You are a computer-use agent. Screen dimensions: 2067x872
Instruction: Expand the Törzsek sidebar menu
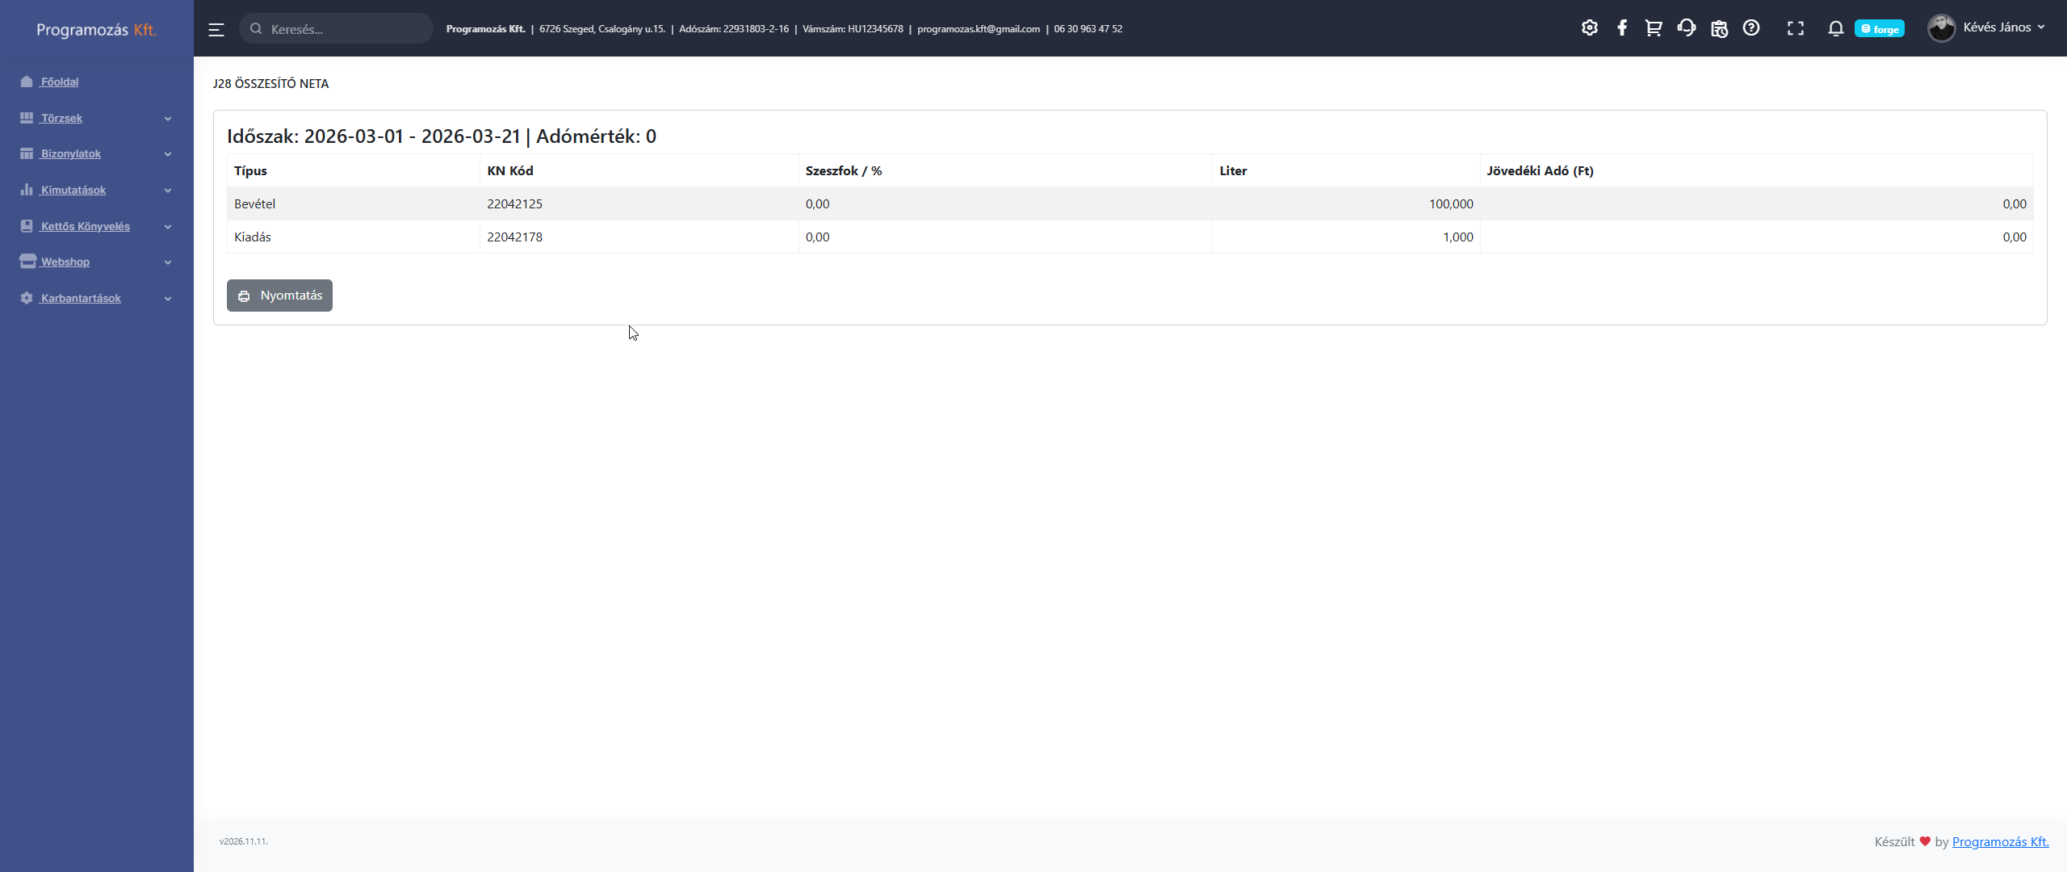coord(61,118)
